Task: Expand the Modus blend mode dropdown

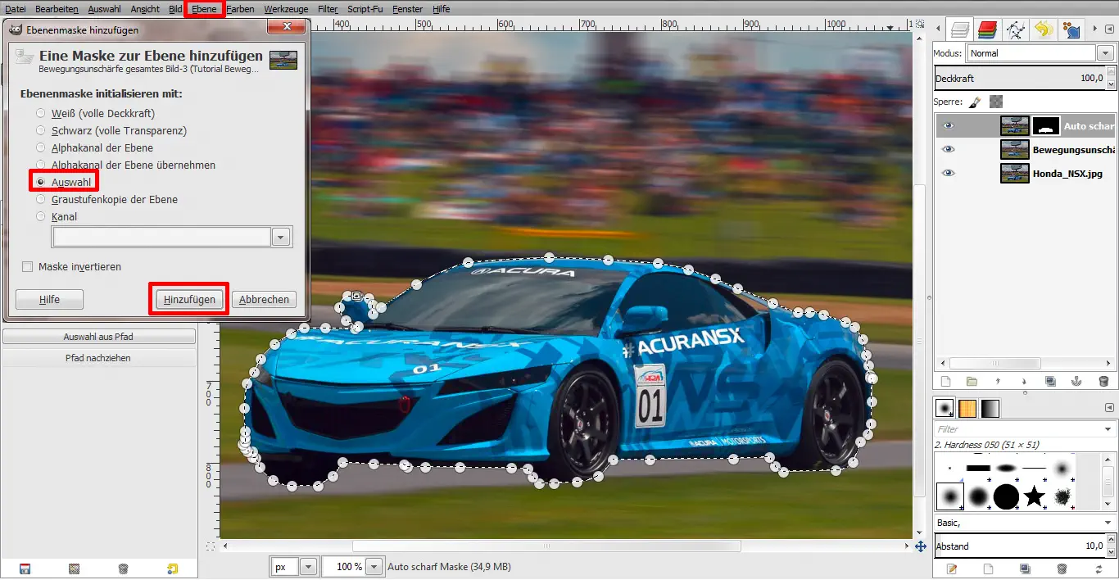Action: point(1105,53)
